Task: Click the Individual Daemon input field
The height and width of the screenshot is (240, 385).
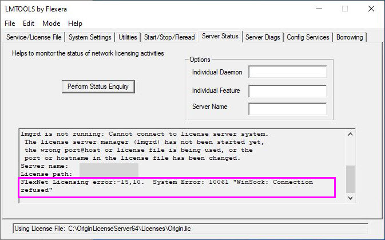Action: [x=287, y=72]
